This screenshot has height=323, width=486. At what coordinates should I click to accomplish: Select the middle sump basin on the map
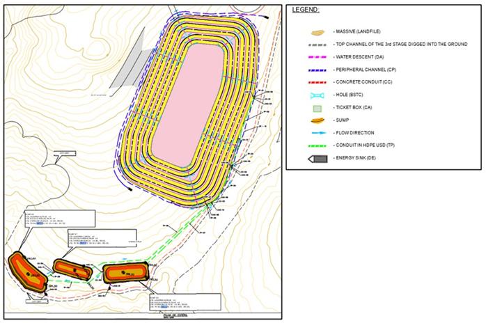(72, 267)
